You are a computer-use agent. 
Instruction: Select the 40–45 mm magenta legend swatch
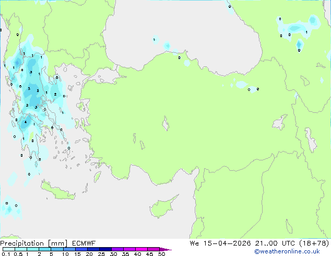tap(141, 249)
